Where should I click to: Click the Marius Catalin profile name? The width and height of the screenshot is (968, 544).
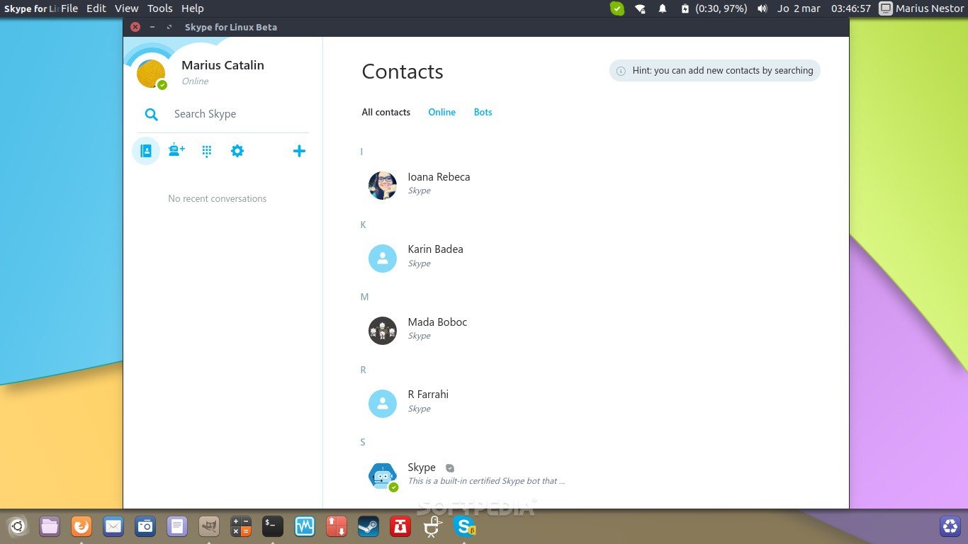[x=223, y=65]
